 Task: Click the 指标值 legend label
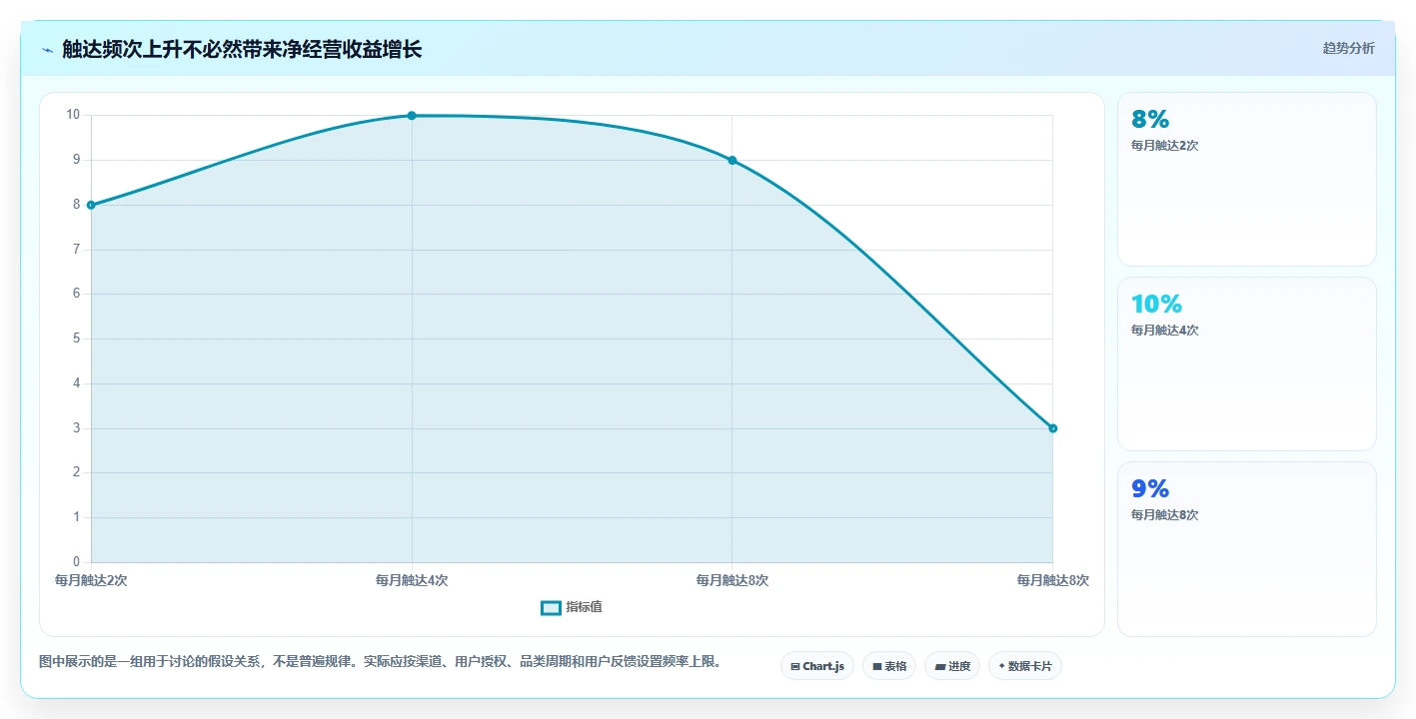click(584, 607)
